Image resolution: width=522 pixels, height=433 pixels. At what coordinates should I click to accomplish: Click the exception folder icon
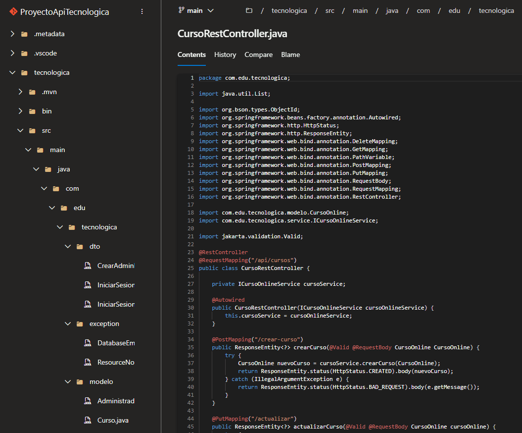(x=80, y=324)
